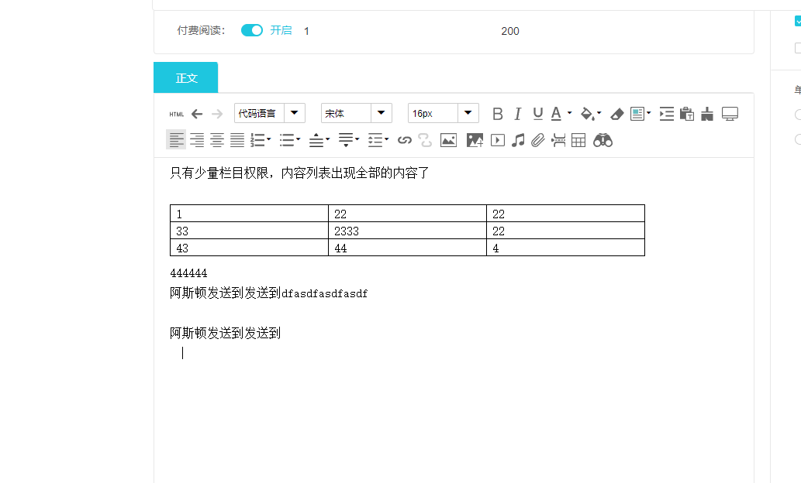Turn off the 付费阅读 switch
801x483 pixels.
click(x=252, y=30)
